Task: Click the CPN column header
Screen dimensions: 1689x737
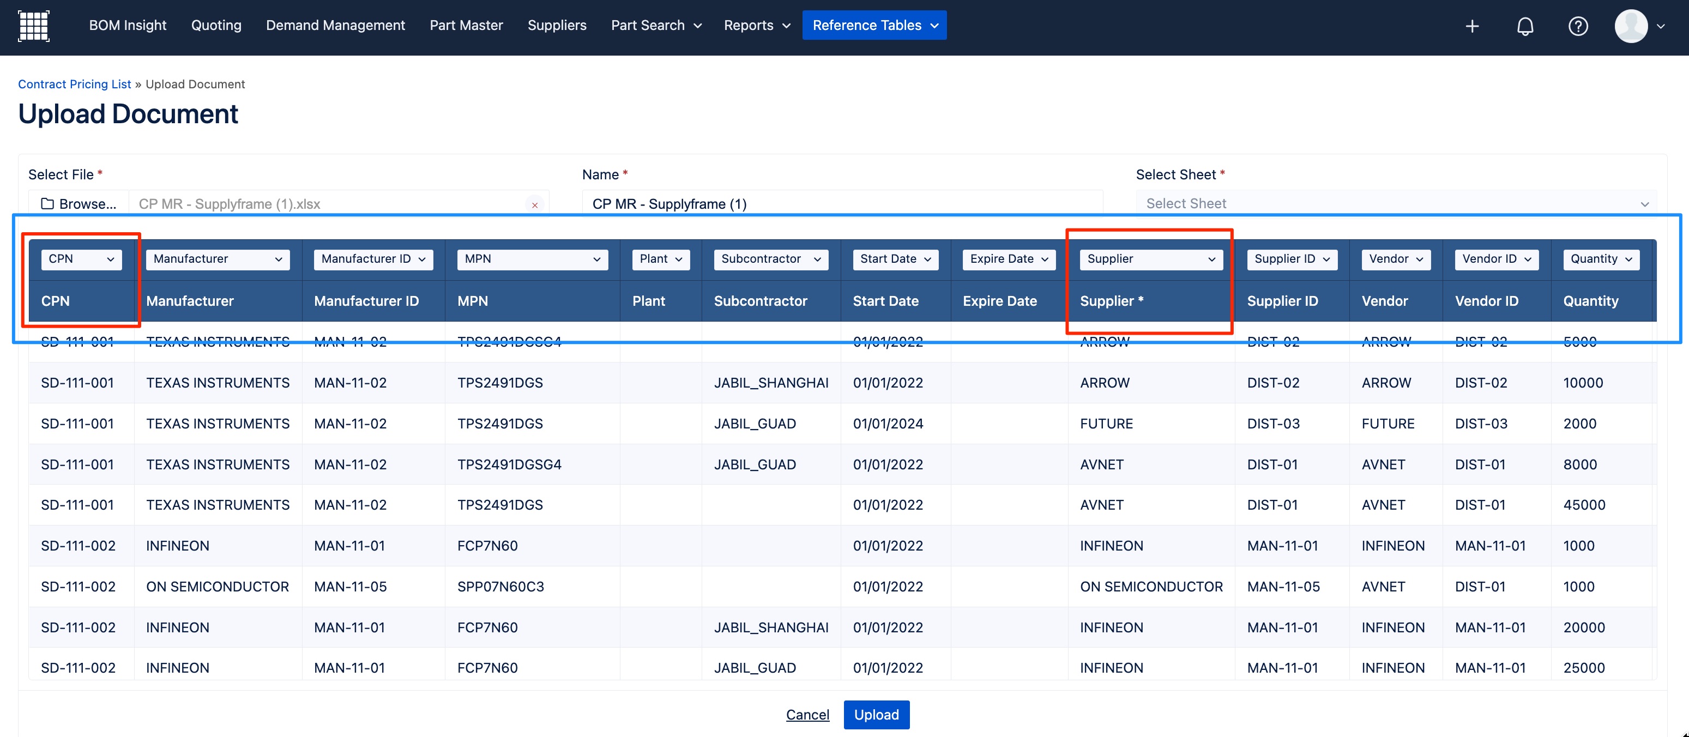Action: click(81, 301)
